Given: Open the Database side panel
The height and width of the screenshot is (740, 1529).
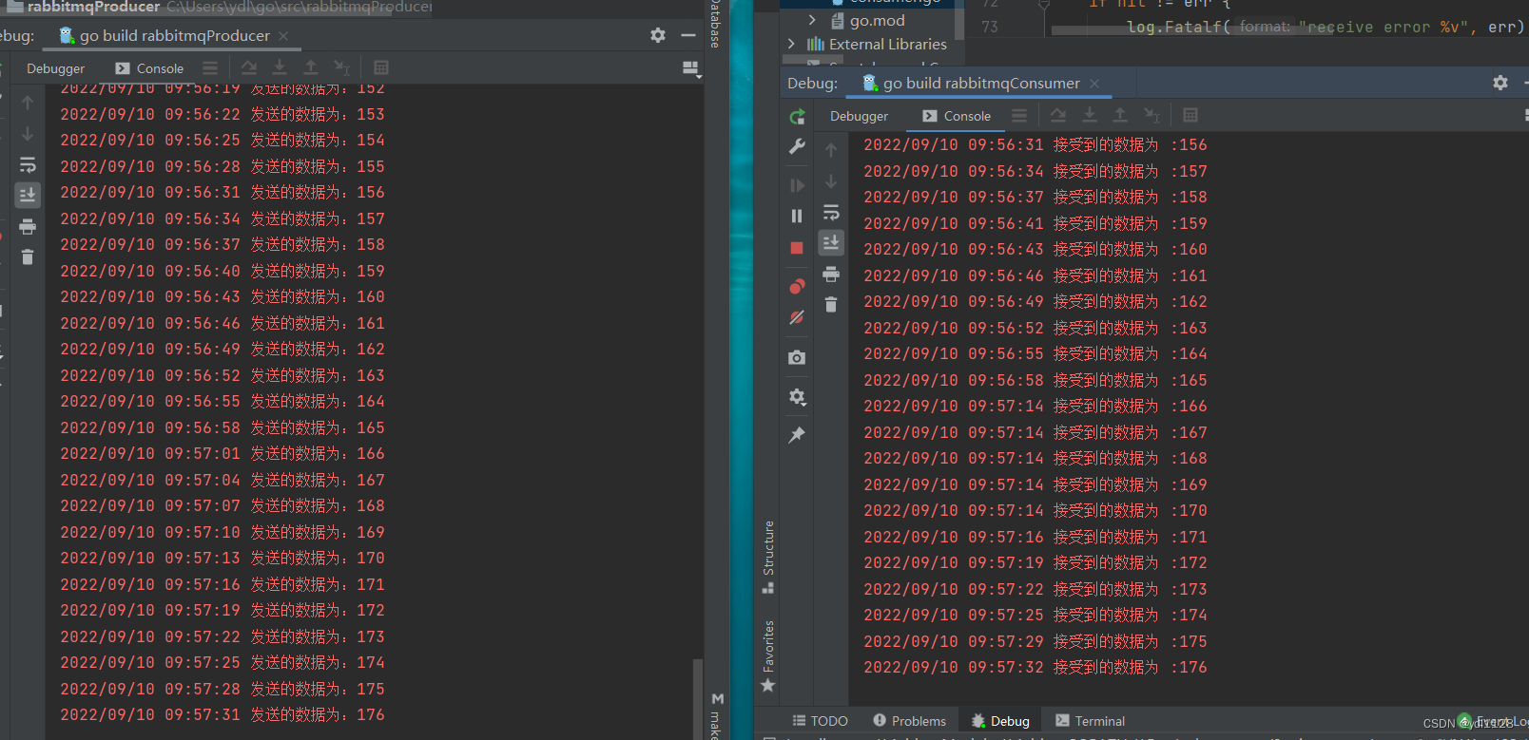Looking at the screenshot, I should coord(715,24).
